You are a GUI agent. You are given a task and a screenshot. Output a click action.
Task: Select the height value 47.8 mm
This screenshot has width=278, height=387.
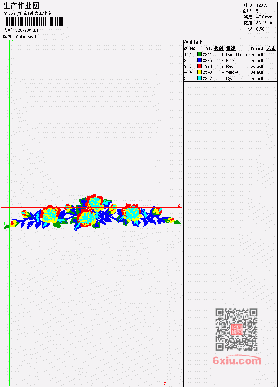point(264,17)
